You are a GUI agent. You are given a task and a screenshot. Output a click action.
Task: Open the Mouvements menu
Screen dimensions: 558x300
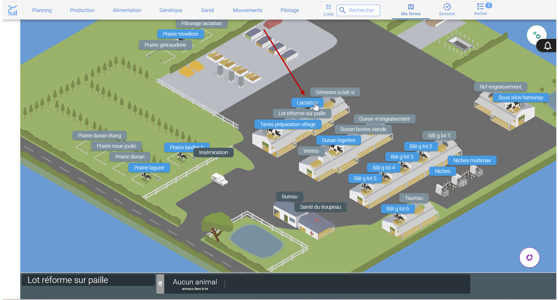[248, 10]
